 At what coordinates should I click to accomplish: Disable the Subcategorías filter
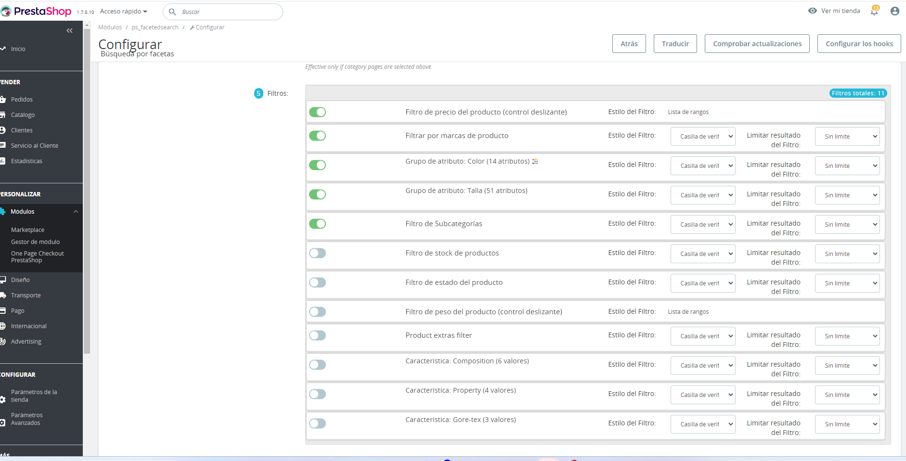point(317,224)
